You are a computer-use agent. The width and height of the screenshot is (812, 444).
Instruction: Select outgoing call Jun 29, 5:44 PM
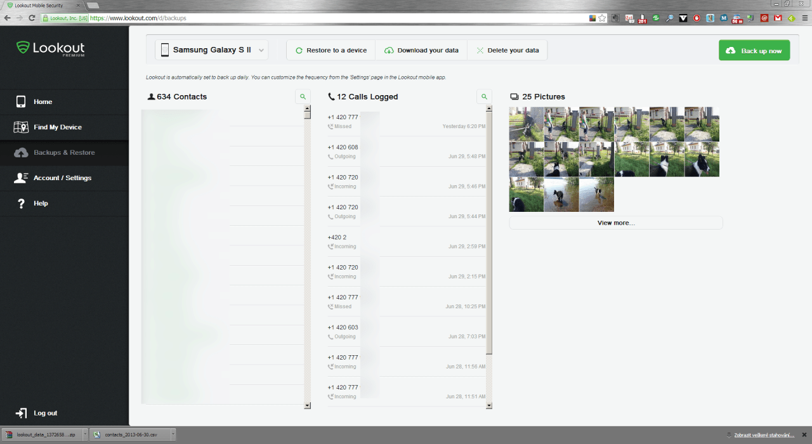[407, 211]
